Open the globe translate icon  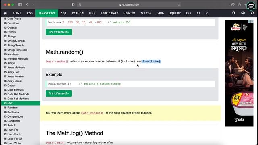[243, 13]
